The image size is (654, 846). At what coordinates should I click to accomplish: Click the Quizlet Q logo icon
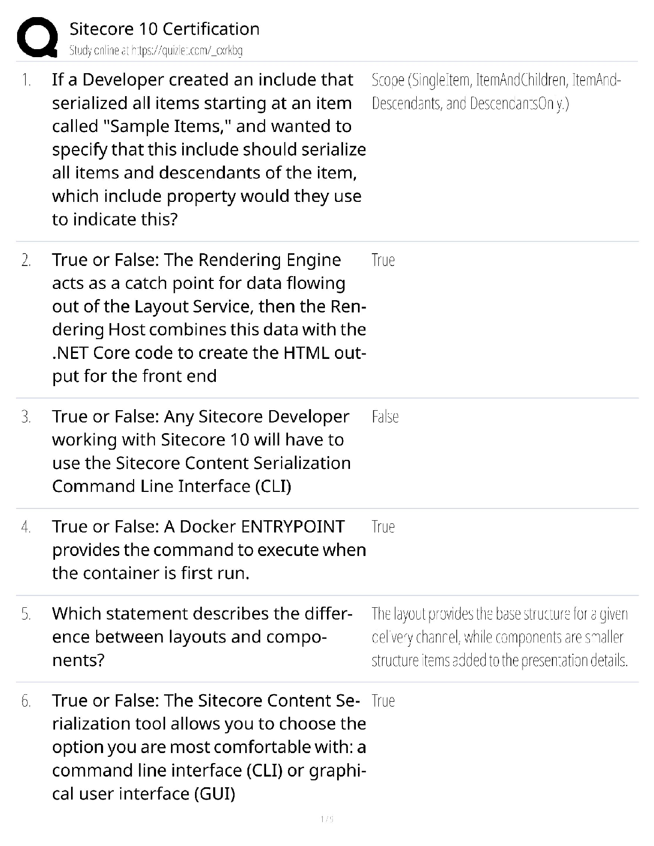(x=37, y=37)
